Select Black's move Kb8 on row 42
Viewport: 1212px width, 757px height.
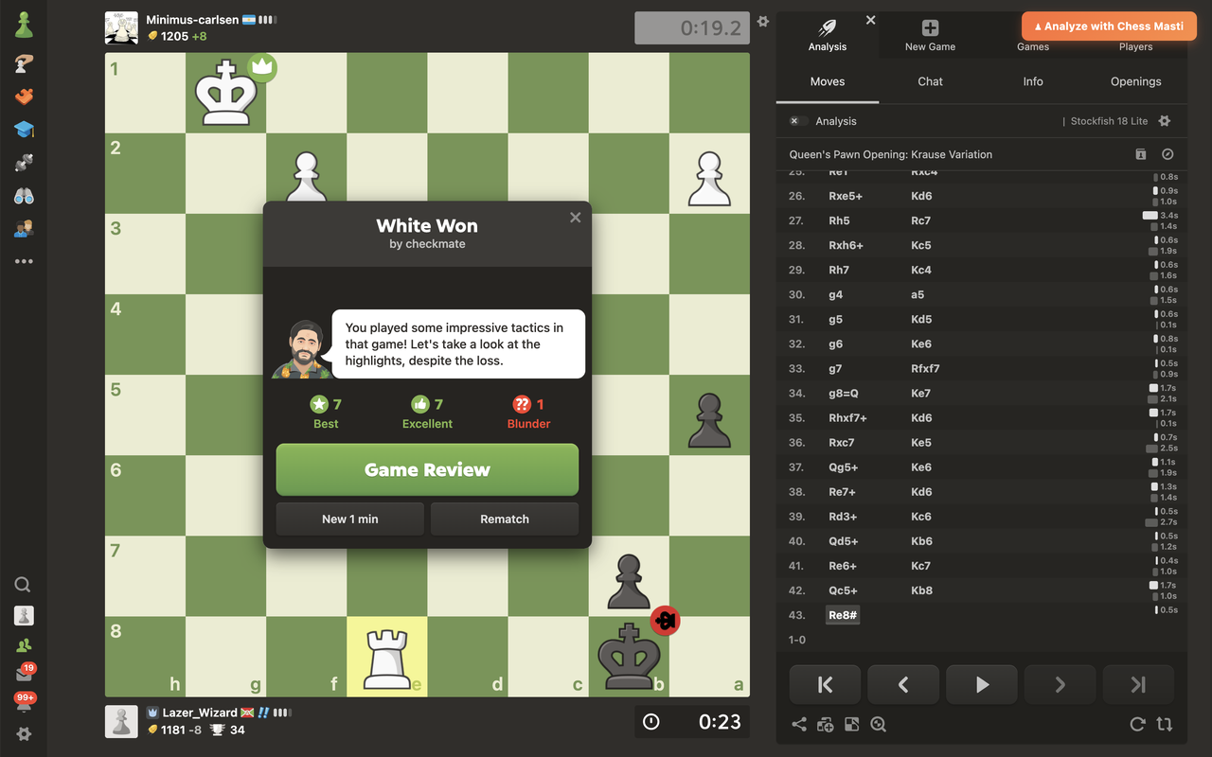pos(921,590)
